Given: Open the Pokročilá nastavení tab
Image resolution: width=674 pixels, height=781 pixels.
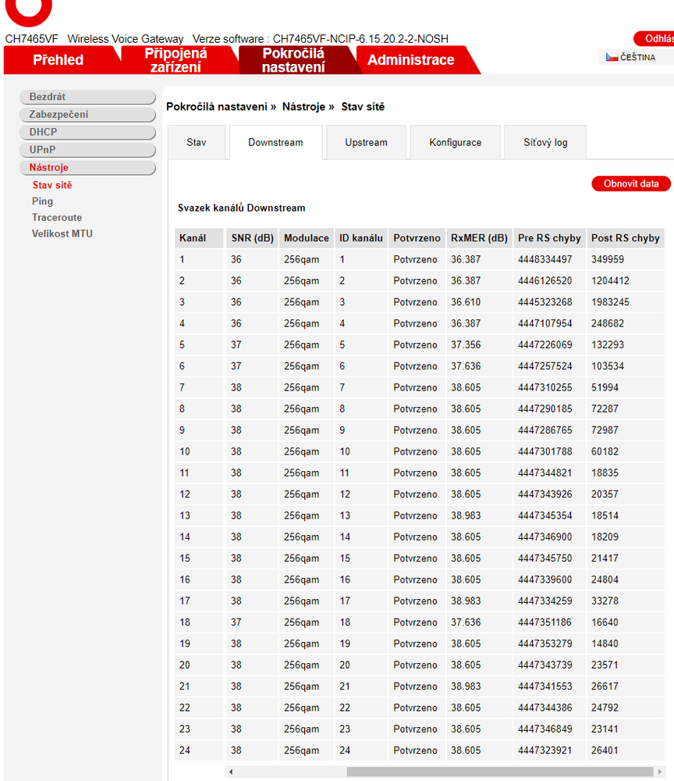Looking at the screenshot, I should coord(293,60).
